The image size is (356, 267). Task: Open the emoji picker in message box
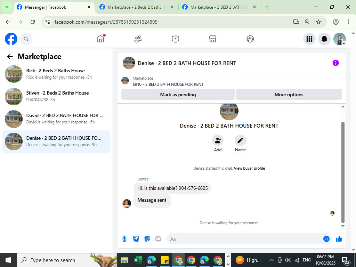pyautogui.click(x=326, y=239)
